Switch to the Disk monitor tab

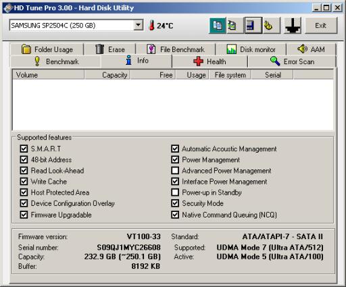tap(251, 49)
